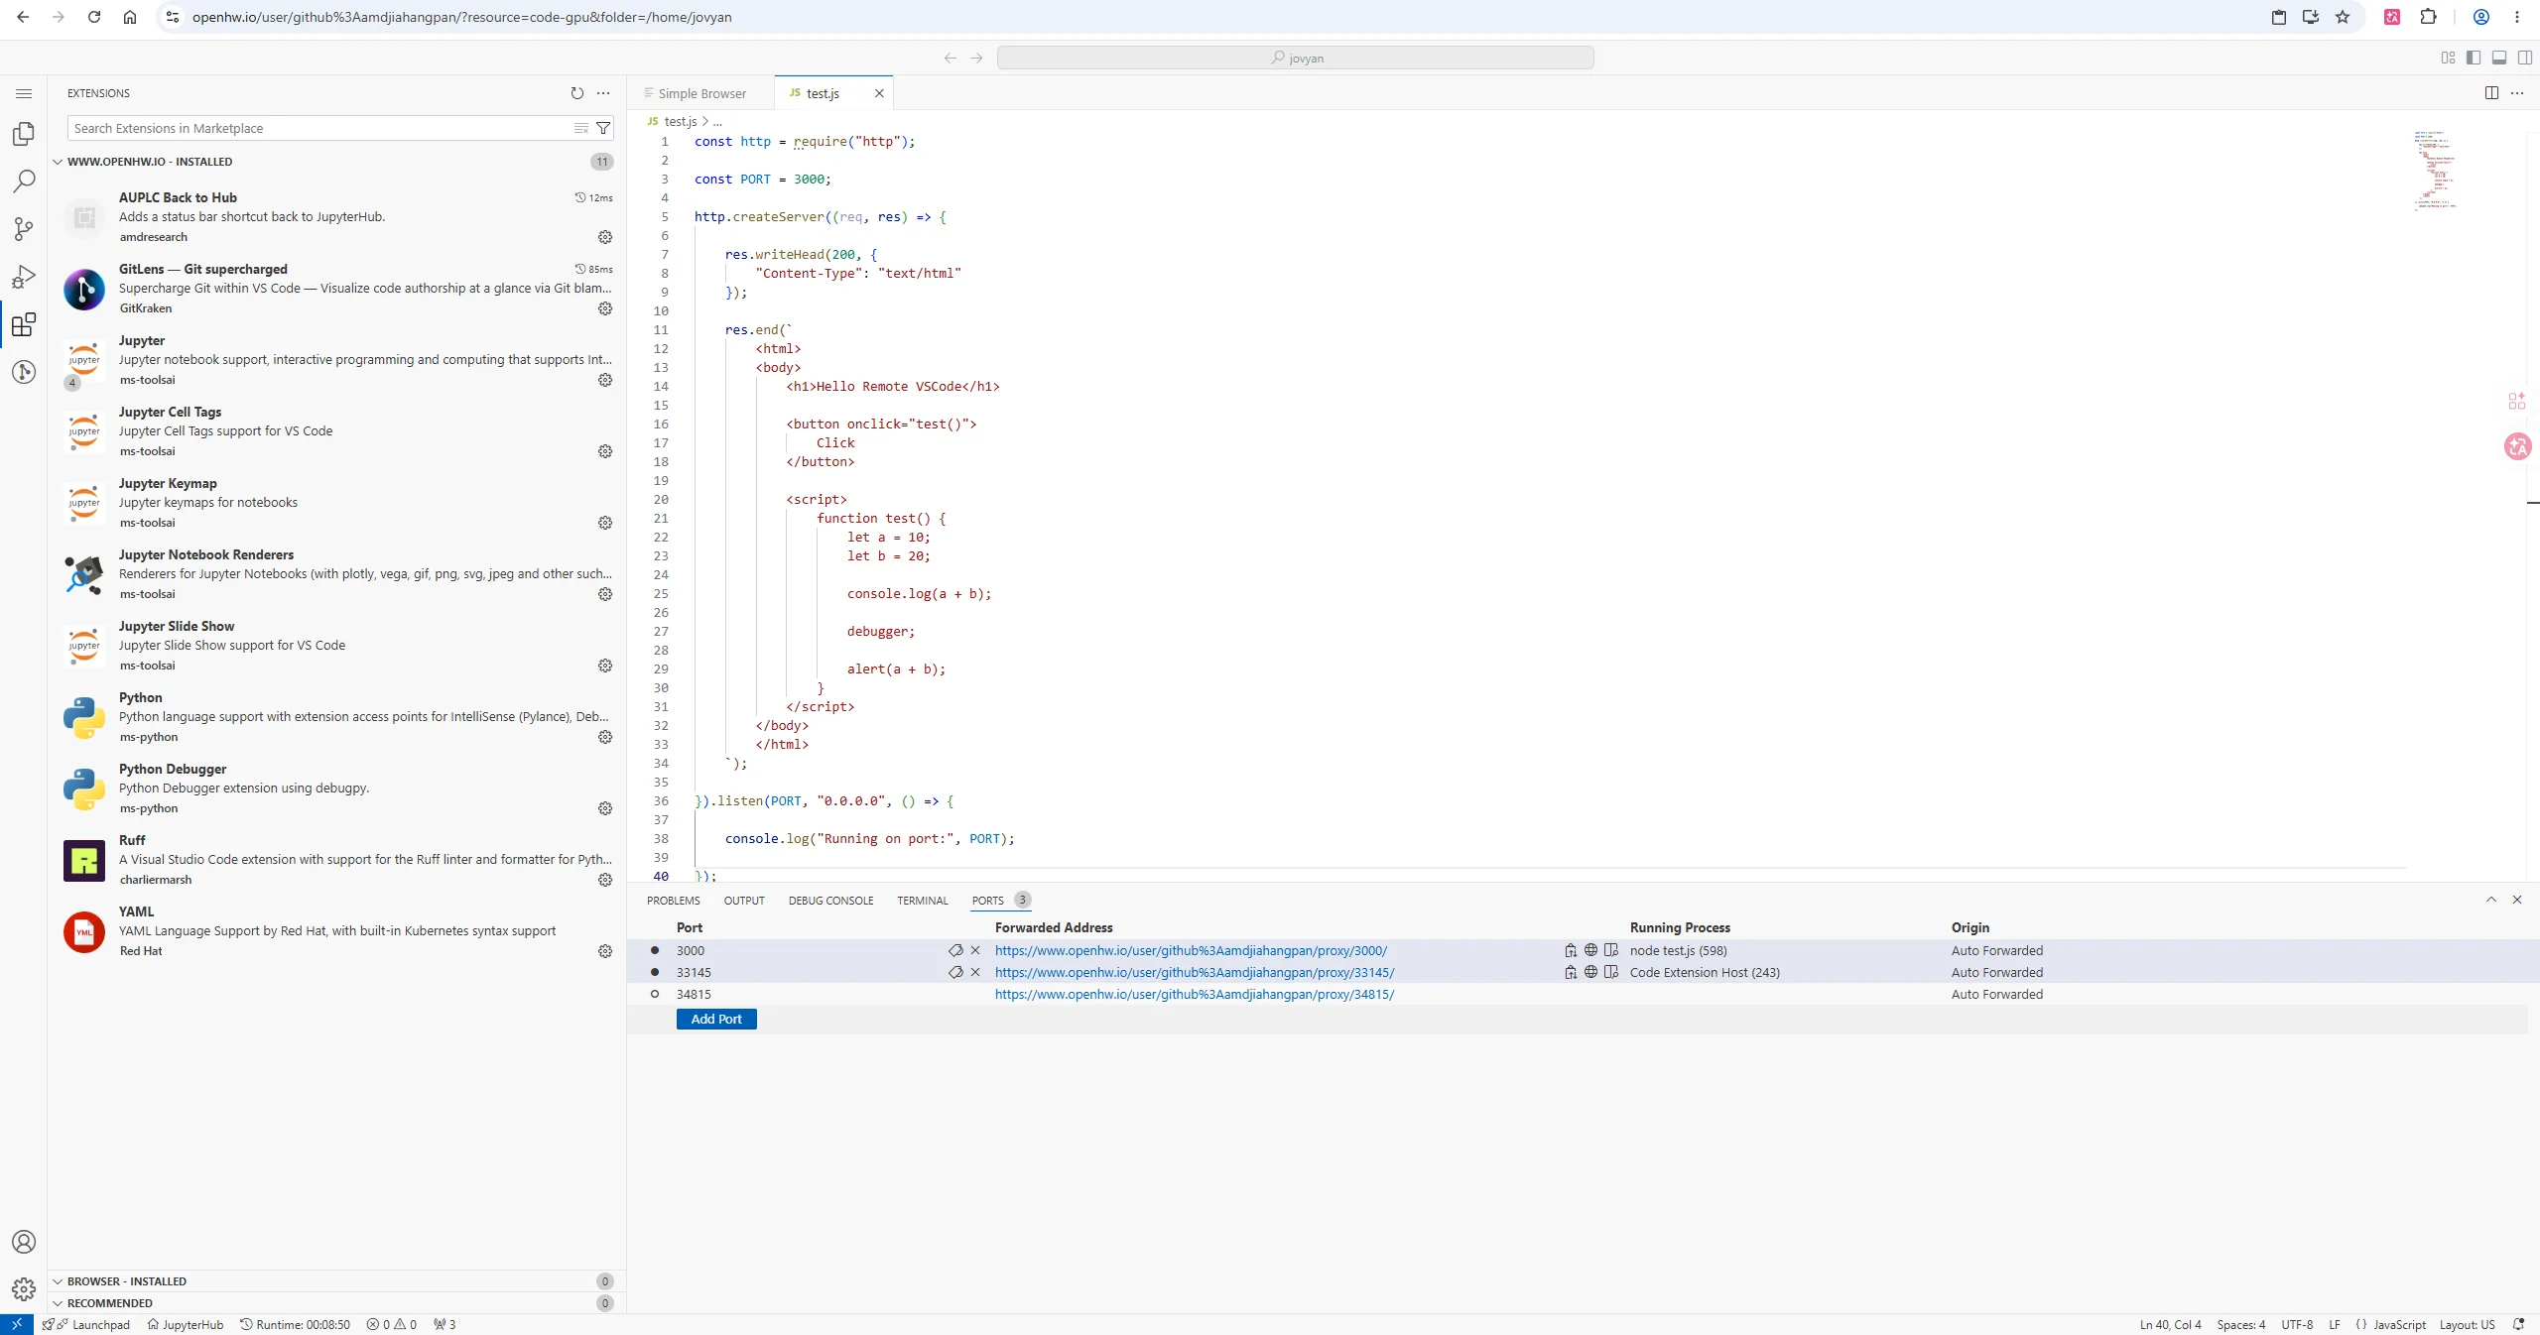Filter extensions with the funnel icon

(603, 128)
